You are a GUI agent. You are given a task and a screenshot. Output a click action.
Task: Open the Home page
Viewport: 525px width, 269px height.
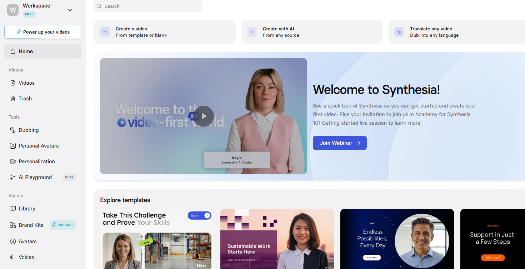[x=43, y=51]
